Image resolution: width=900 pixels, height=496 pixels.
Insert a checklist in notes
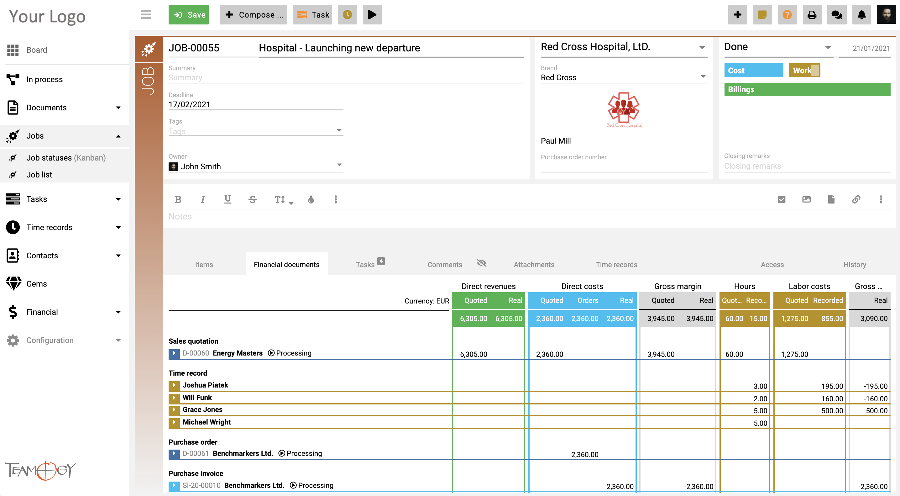coord(782,199)
